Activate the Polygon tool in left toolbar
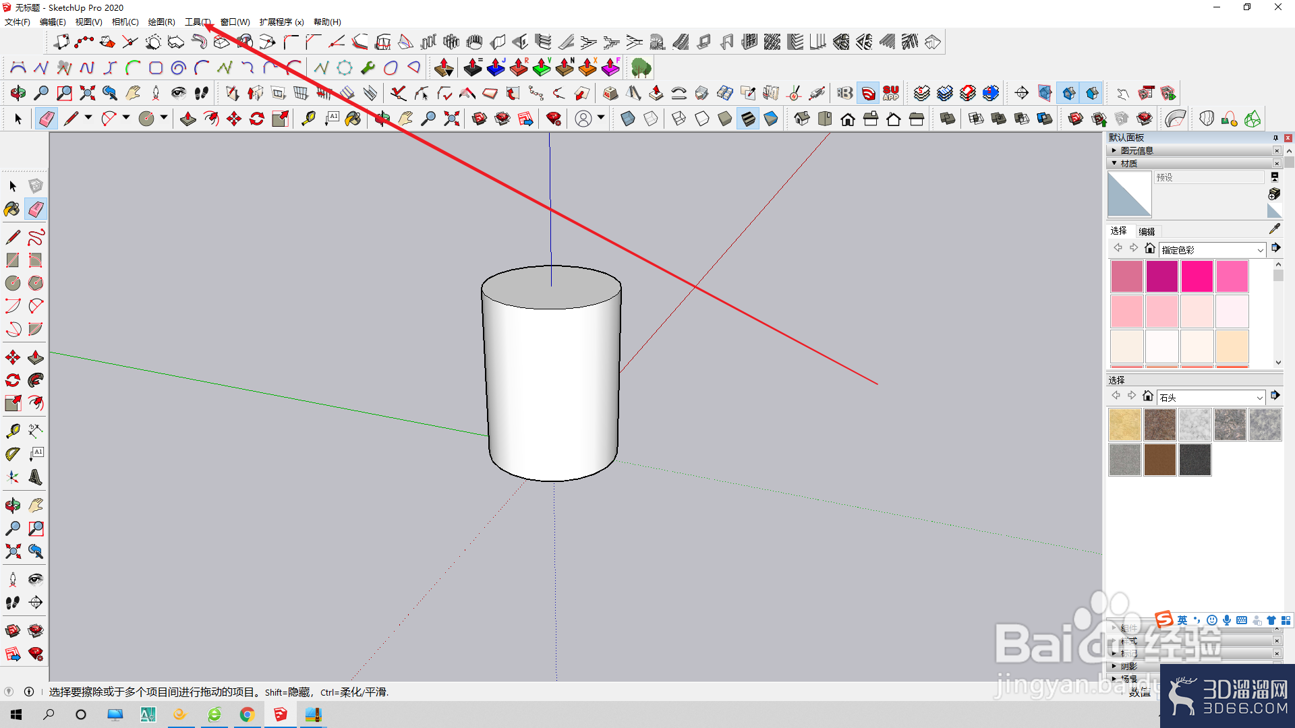 36,283
